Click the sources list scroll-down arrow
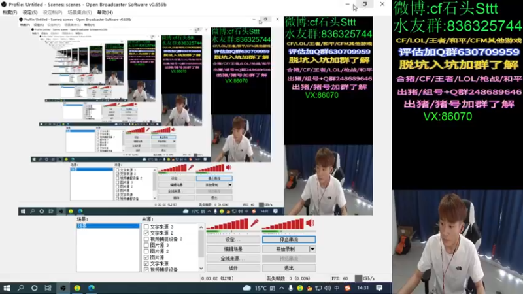This screenshot has height=294, width=523. click(x=201, y=269)
